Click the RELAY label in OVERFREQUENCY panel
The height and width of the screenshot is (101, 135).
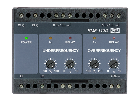[x=114, y=42]
